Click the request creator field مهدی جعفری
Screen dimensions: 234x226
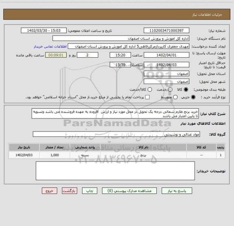128,47
